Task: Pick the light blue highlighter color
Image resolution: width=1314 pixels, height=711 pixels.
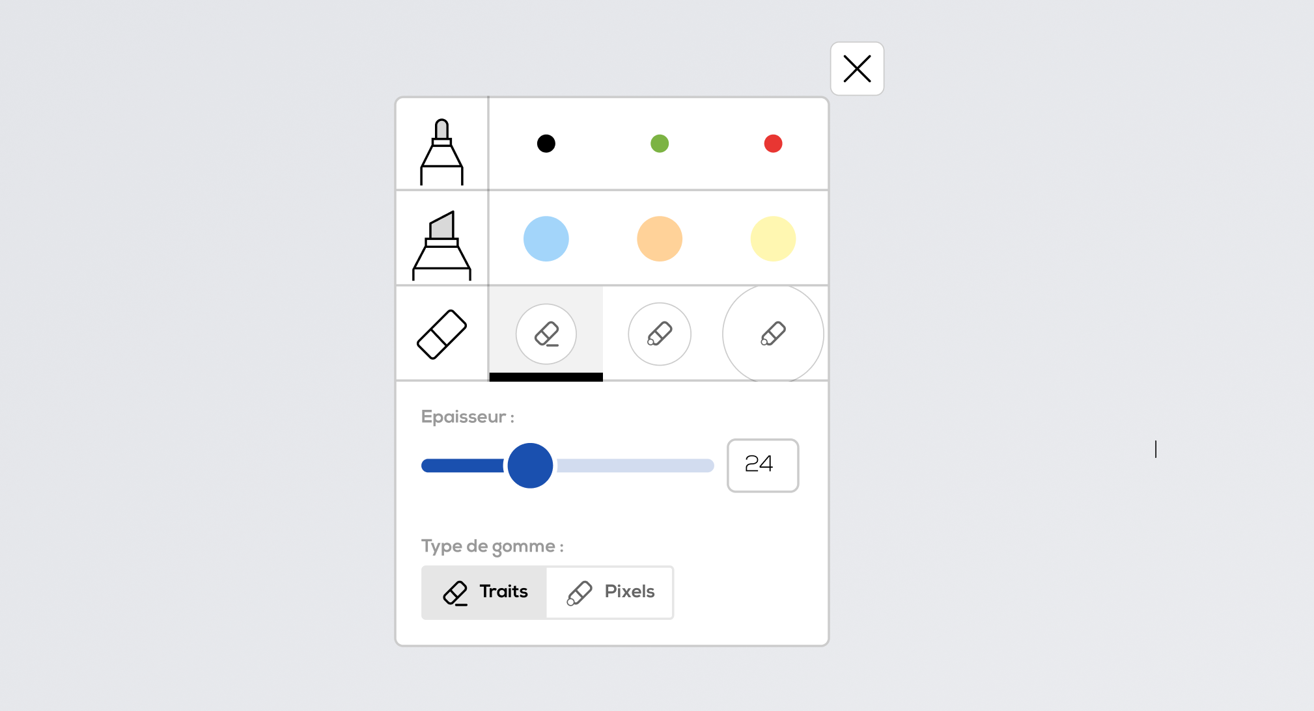Action: coord(546,239)
